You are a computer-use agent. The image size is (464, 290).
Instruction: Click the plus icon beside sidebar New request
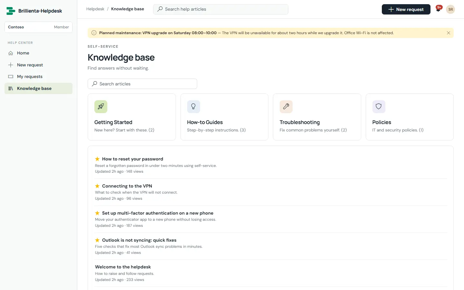[x=11, y=65]
